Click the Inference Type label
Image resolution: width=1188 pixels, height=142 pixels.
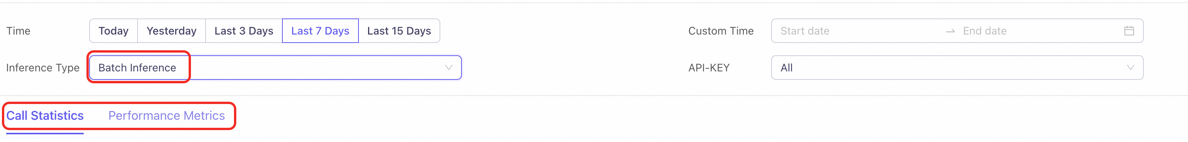click(x=43, y=68)
